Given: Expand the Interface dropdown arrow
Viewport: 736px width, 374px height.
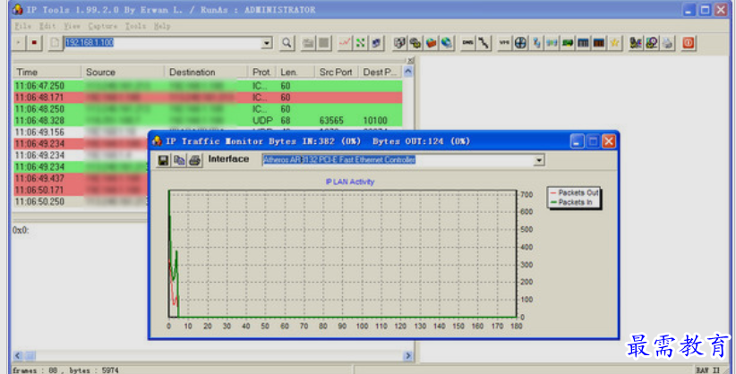Looking at the screenshot, I should [x=539, y=160].
